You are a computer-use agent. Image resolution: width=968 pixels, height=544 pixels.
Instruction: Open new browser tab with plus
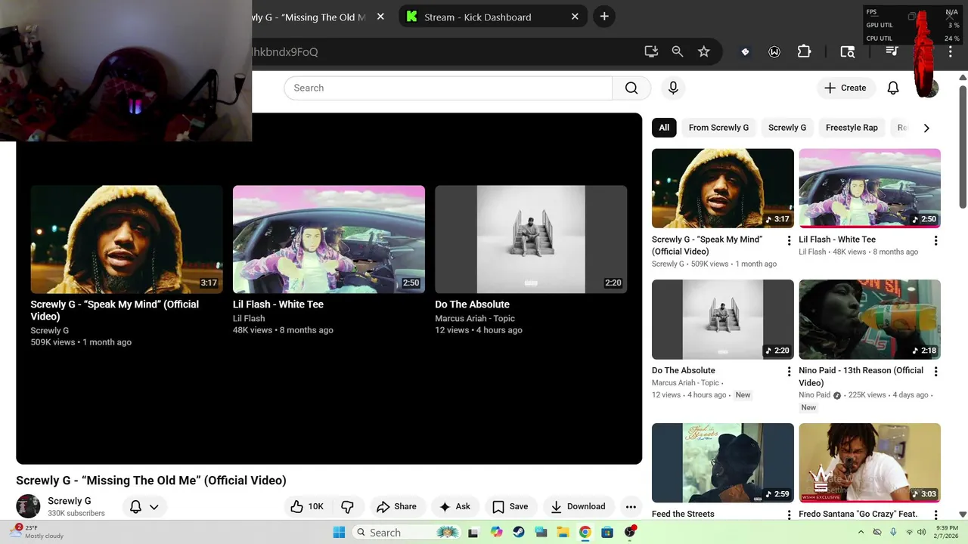(x=603, y=17)
